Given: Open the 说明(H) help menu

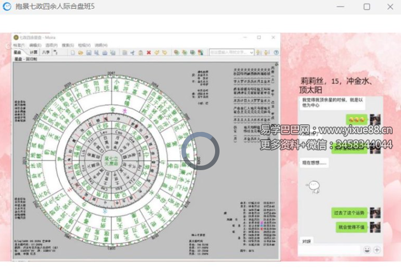Looking at the screenshot, I should coord(101,45).
